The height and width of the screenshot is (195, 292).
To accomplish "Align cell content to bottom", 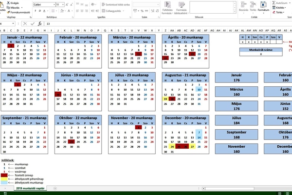I will [x=87, y=4].
